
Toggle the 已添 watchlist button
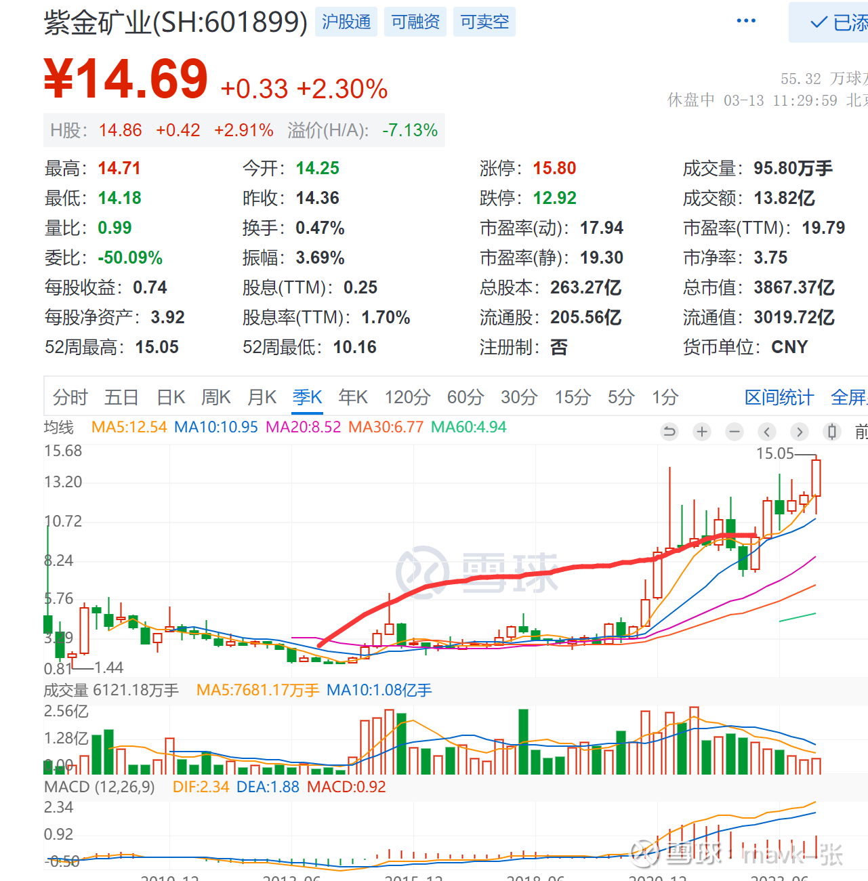(x=833, y=20)
